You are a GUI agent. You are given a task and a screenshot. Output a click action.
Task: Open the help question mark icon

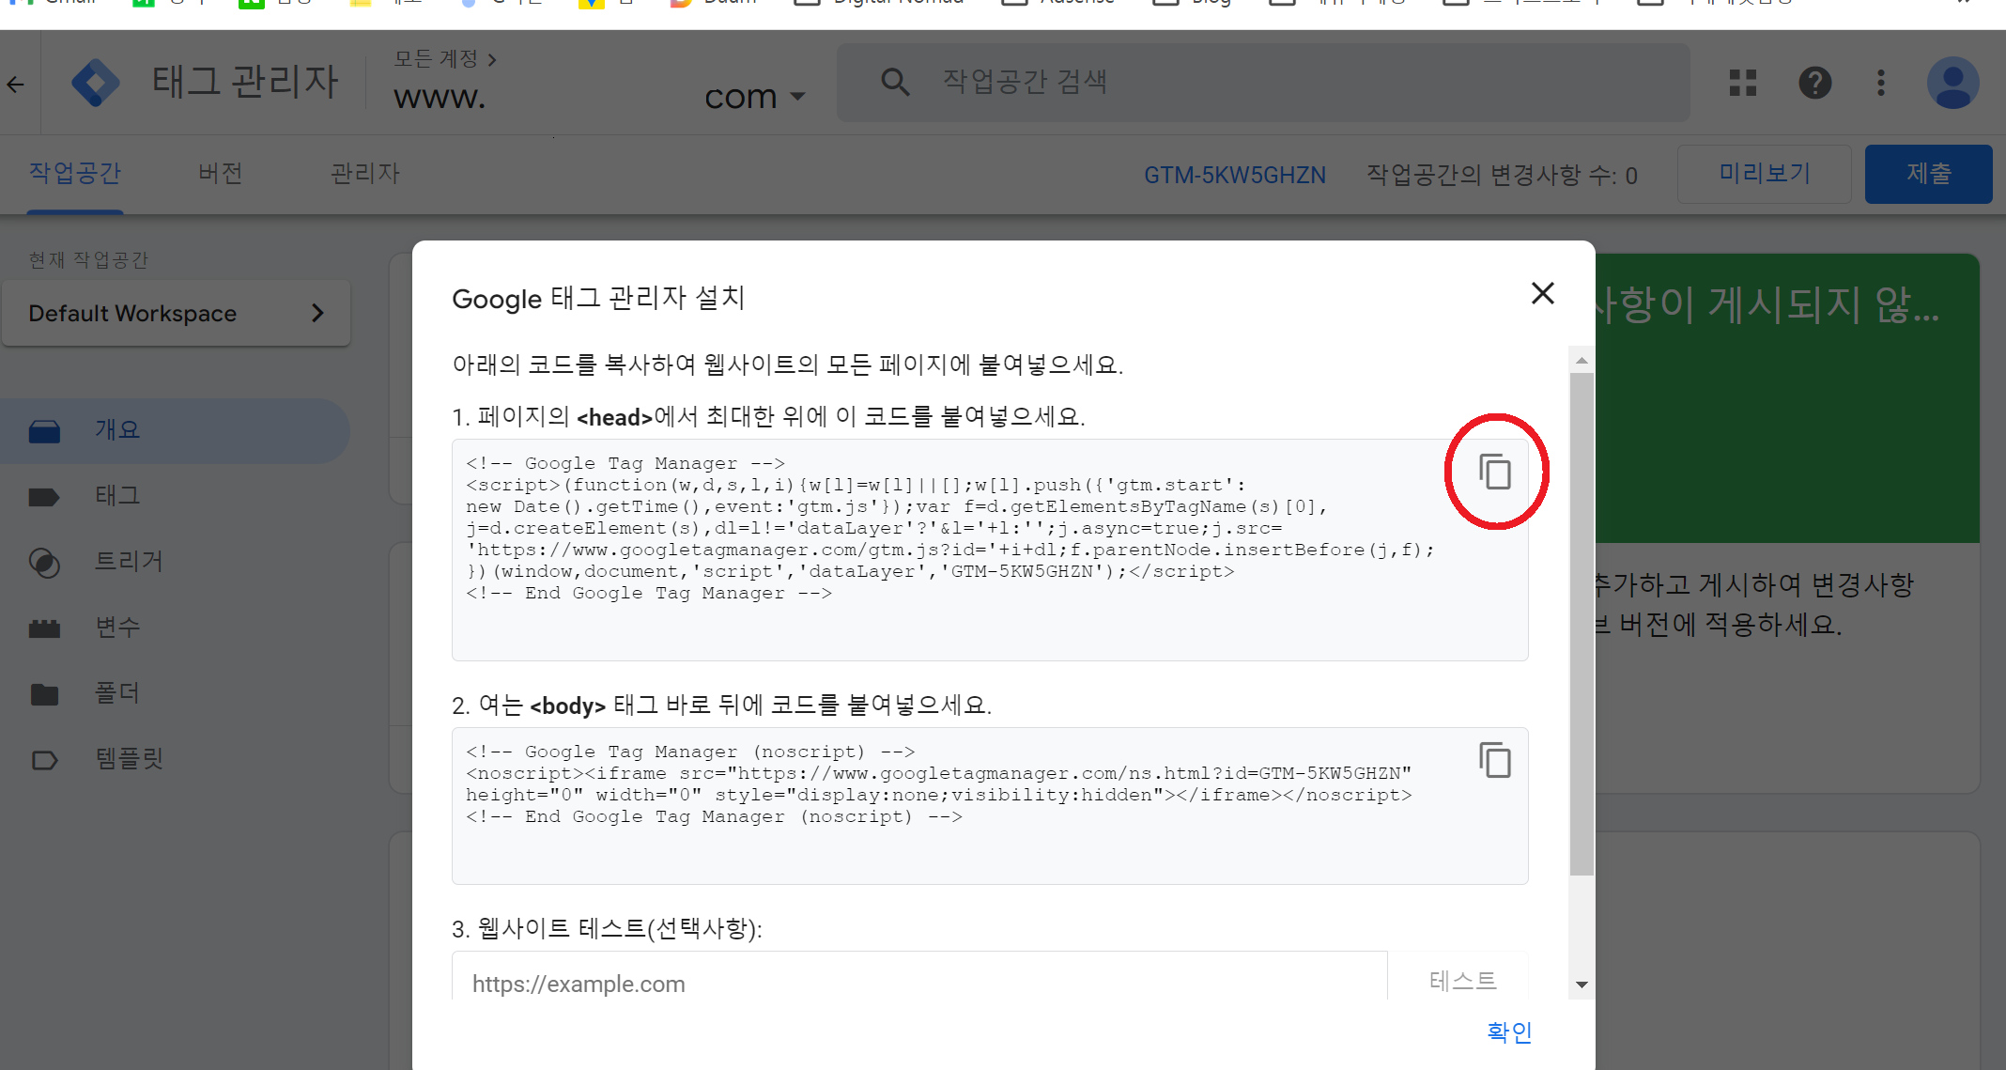pos(1814,83)
